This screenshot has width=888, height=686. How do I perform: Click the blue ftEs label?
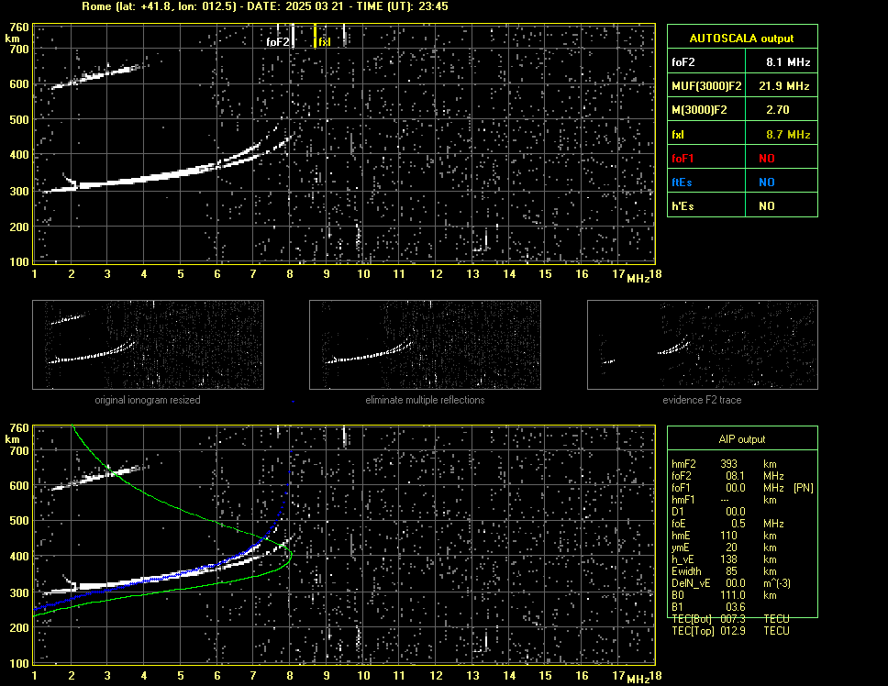682,183
